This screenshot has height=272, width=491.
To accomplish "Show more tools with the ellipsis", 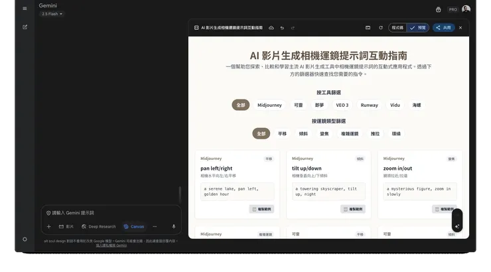I will [x=155, y=226].
